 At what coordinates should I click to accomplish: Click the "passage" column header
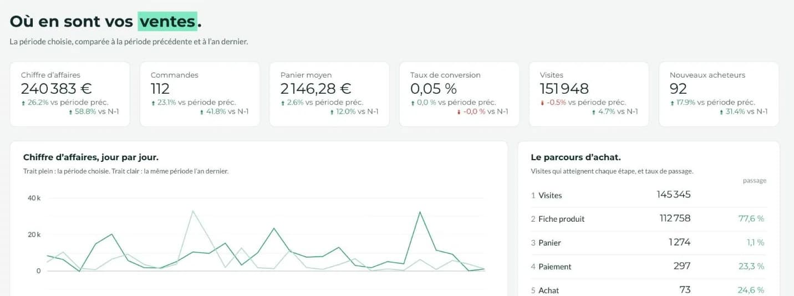click(755, 181)
